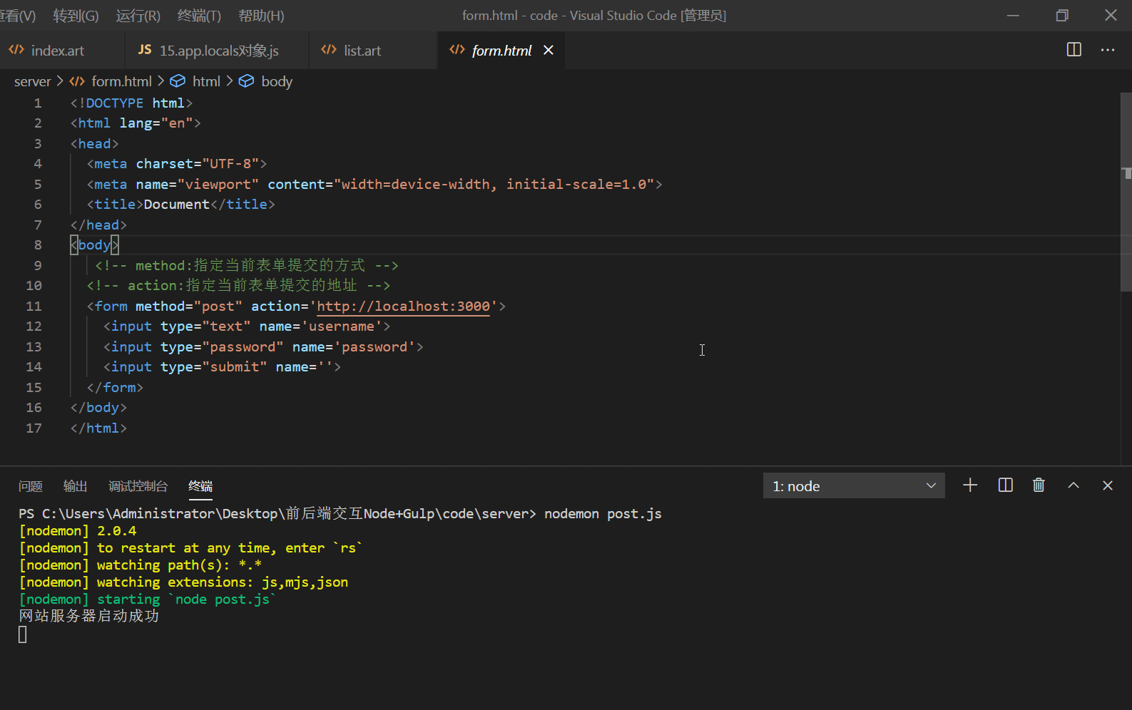The height and width of the screenshot is (710, 1132).
Task: Click 'server' in the breadcrumb
Action: click(x=33, y=81)
